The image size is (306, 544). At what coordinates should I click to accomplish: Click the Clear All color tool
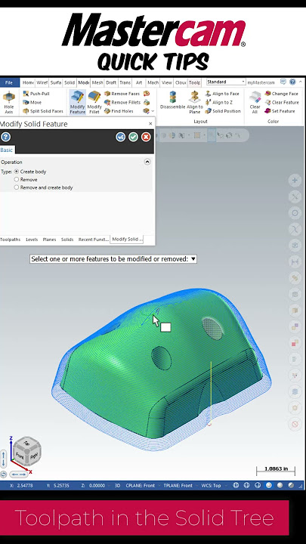click(x=255, y=102)
